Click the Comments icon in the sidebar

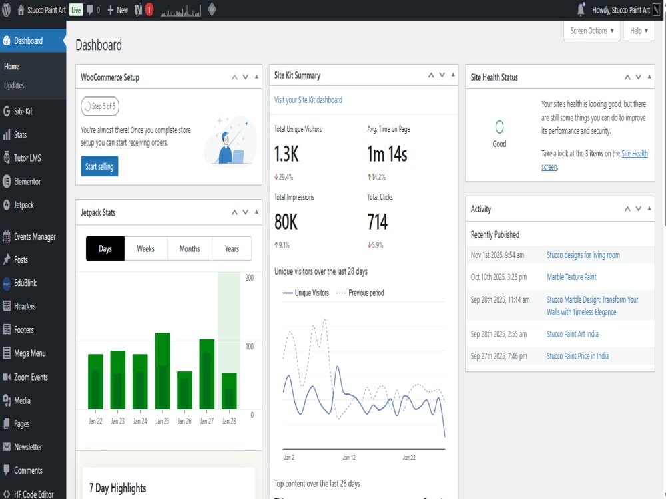click(x=7, y=470)
